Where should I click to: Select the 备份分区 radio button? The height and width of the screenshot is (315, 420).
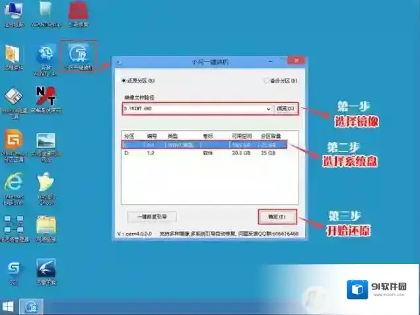point(266,81)
